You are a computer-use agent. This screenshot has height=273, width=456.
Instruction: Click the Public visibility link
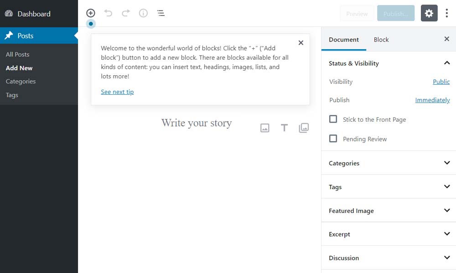441,82
